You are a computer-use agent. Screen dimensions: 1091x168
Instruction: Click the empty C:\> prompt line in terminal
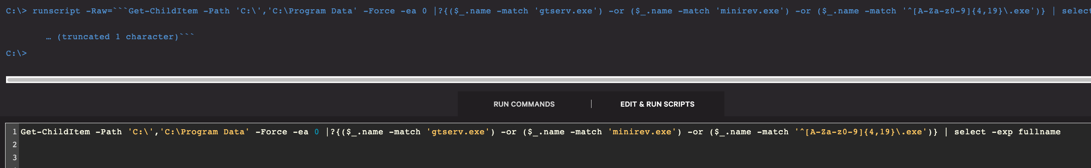tap(16, 54)
